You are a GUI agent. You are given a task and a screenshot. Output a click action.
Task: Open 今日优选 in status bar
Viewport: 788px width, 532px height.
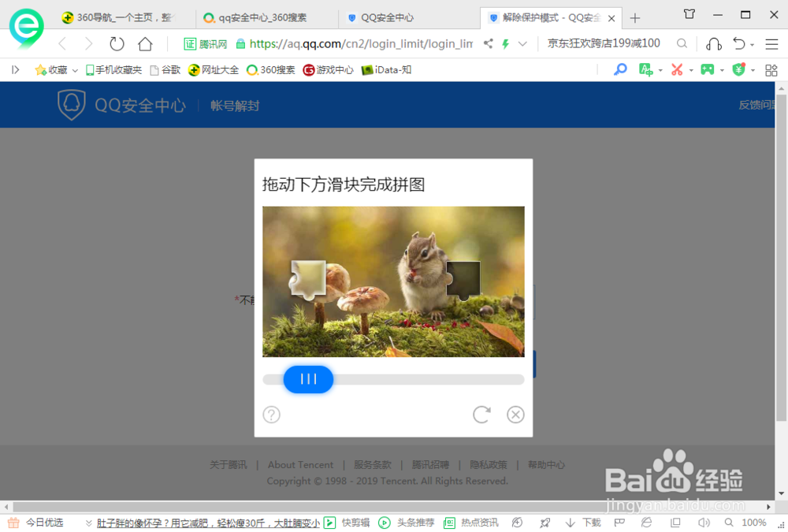tap(36, 523)
